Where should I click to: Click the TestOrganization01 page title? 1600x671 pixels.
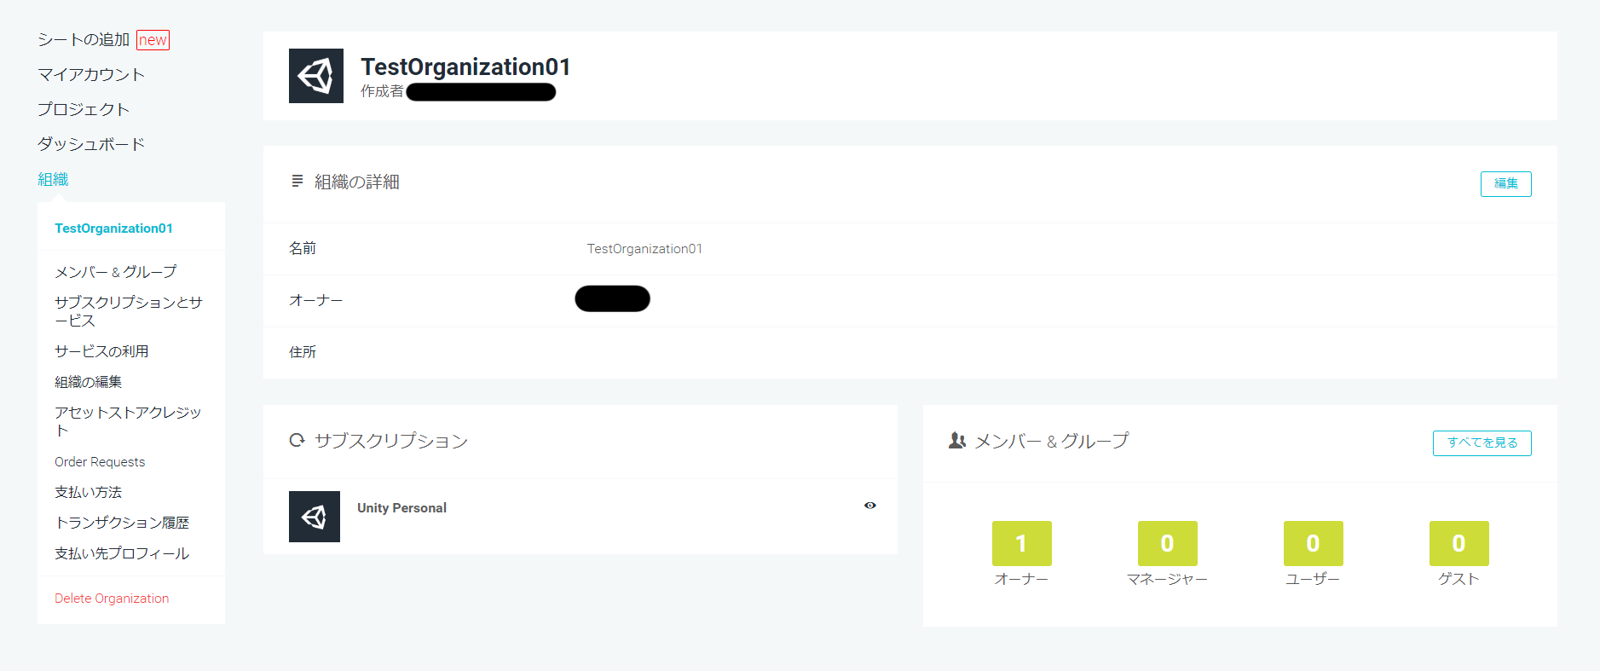pyautogui.click(x=465, y=67)
